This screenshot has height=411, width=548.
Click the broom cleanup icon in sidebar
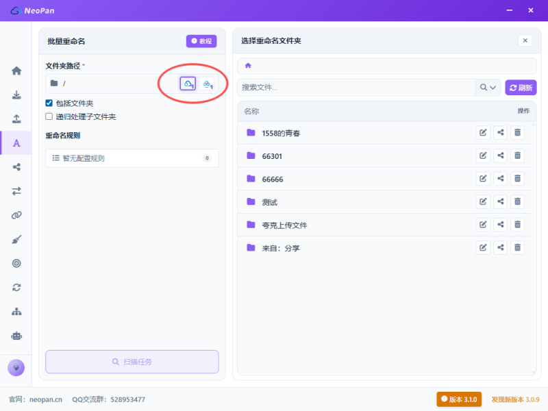(x=16, y=239)
